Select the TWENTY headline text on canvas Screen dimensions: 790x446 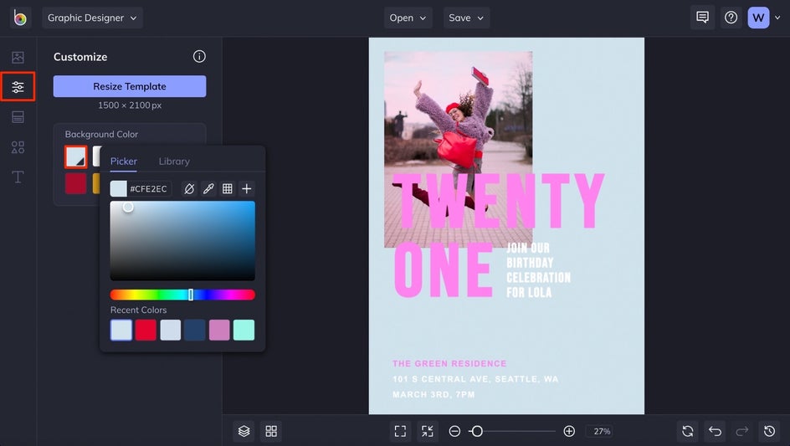498,201
